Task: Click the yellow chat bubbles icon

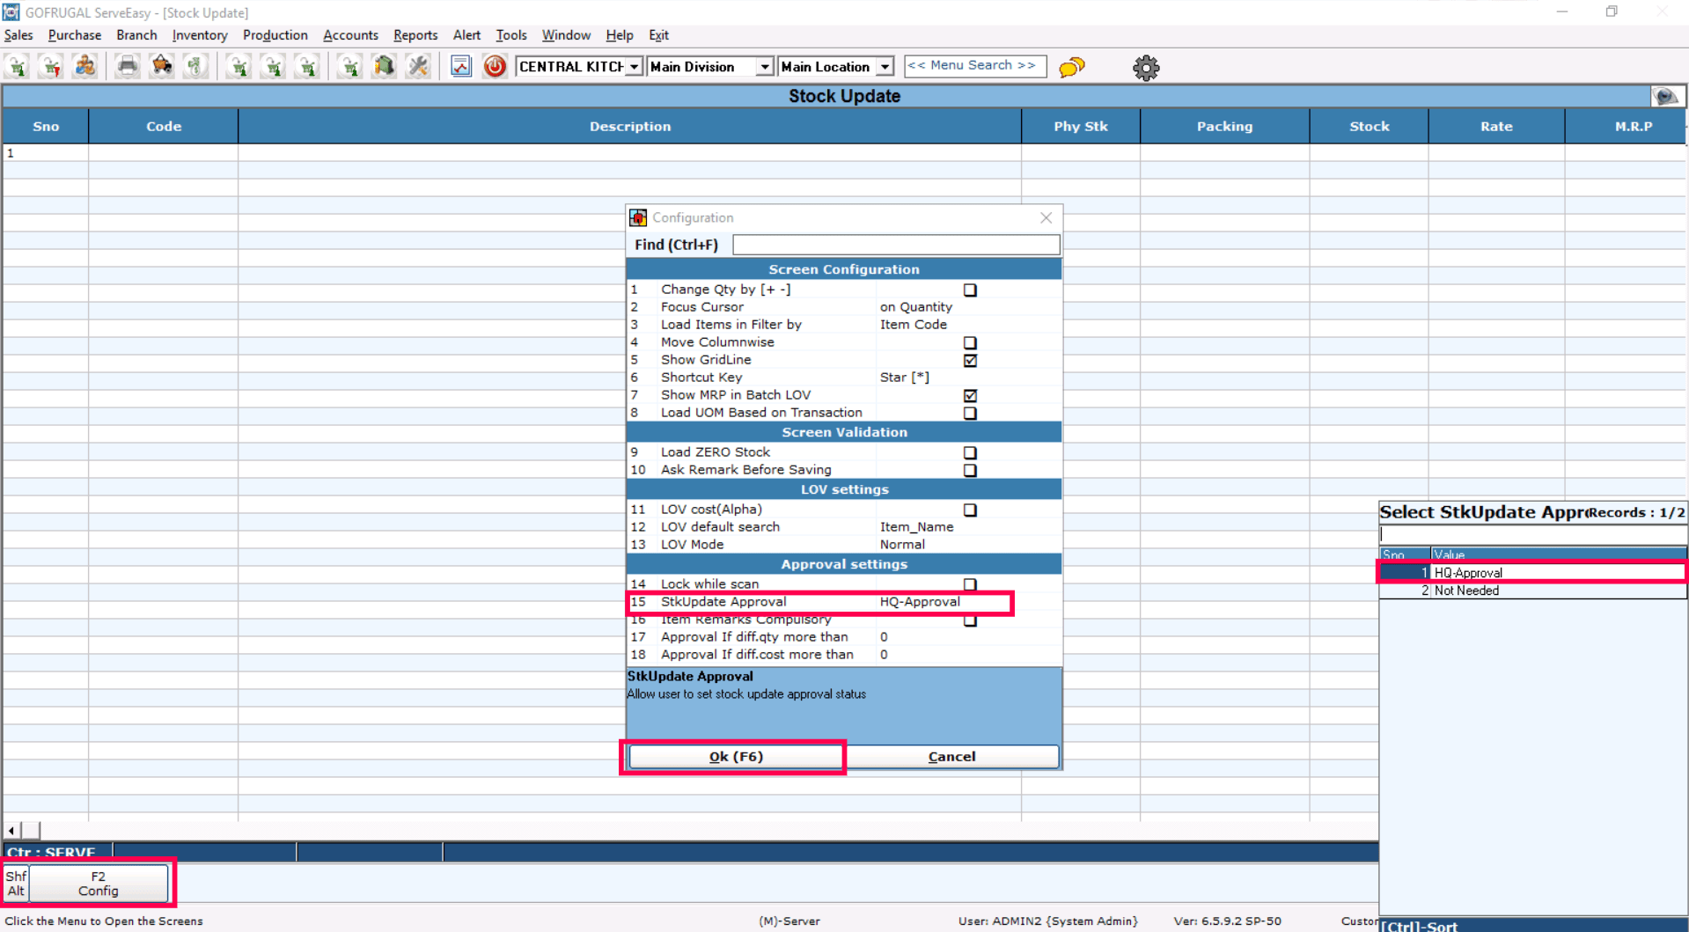Action: [x=1071, y=68]
